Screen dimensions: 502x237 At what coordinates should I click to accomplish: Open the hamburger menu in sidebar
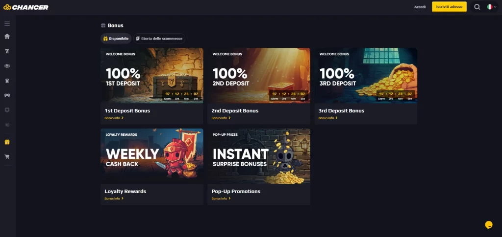click(7, 23)
